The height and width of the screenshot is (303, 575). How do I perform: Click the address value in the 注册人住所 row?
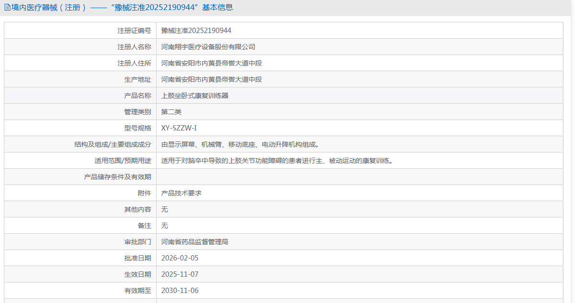(x=212, y=63)
